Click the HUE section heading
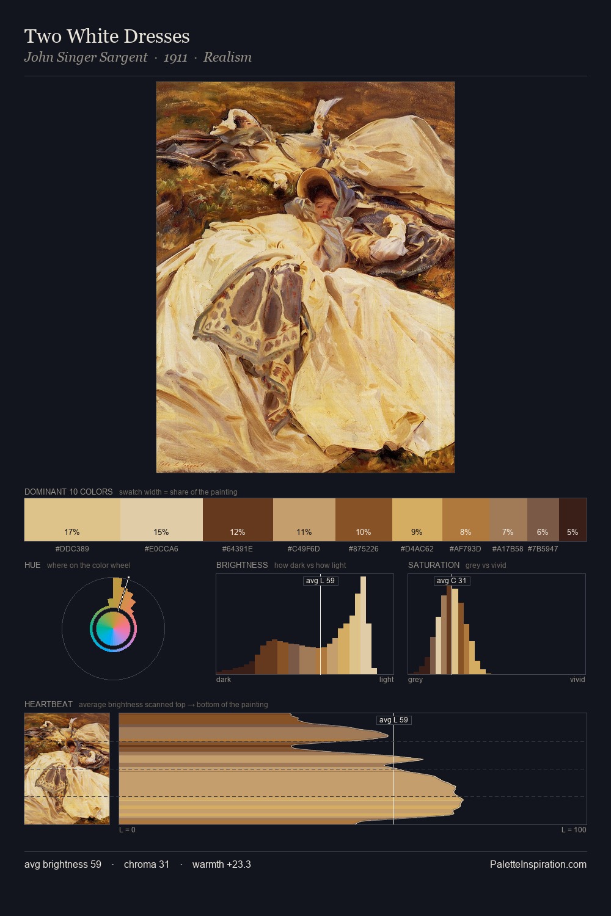 [32, 565]
